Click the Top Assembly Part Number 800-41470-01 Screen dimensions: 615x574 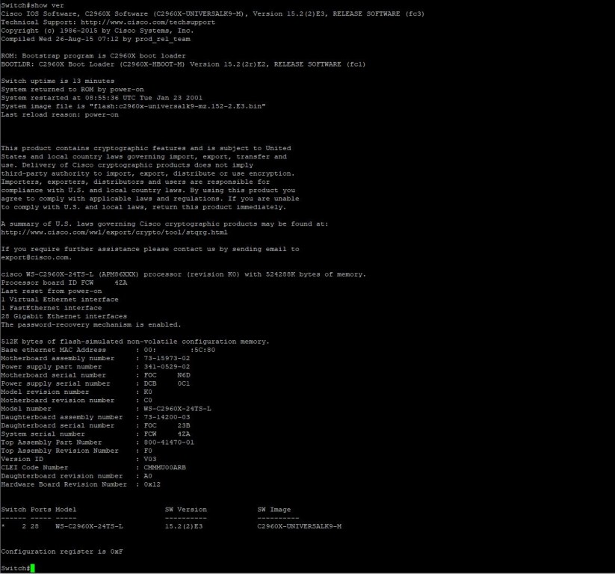point(169,442)
